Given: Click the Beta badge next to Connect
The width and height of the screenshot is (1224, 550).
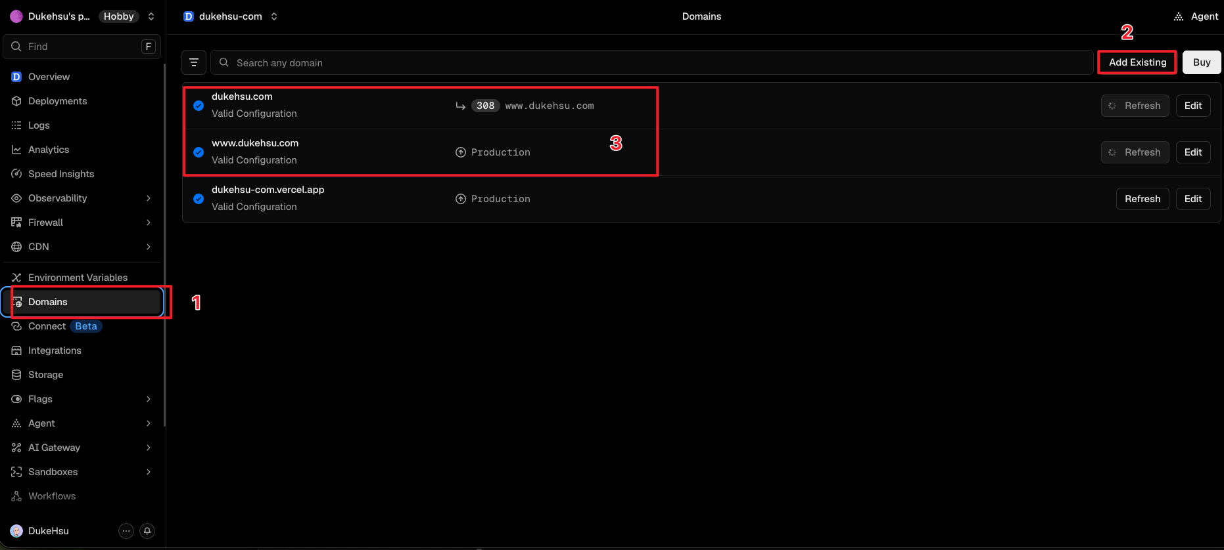Looking at the screenshot, I should [x=86, y=326].
